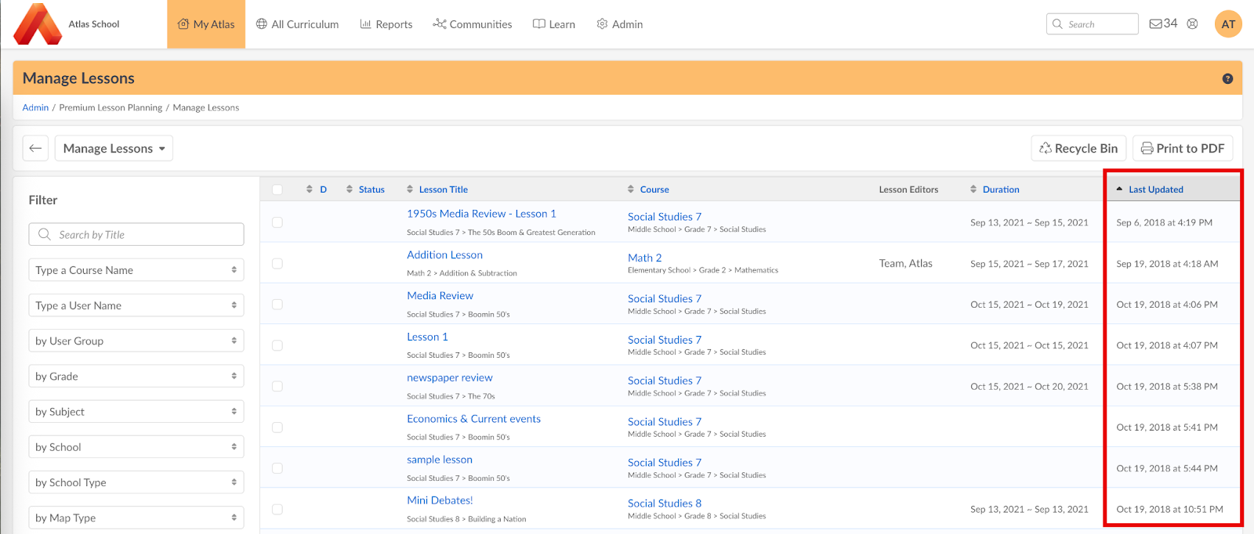Open the Recycle Bin
1254x534 pixels.
point(1078,148)
